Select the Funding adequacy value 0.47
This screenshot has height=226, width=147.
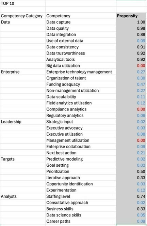pyautogui.click(x=131, y=84)
